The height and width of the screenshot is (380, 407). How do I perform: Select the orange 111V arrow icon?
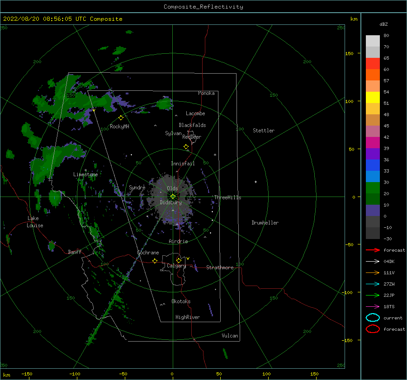373,272
